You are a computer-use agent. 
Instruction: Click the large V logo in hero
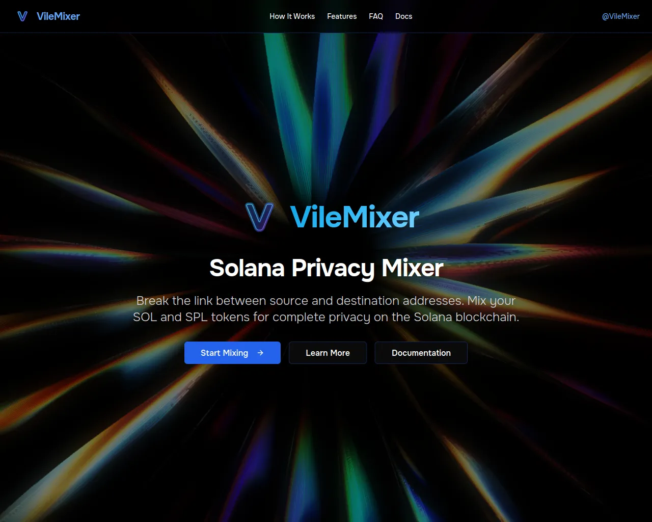click(x=259, y=217)
